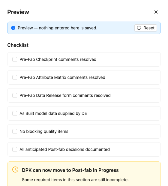Check All anticipated Post-fab decisions documented
The image size is (168, 186).
15,149
